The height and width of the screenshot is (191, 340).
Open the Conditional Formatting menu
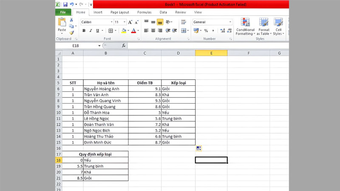click(x=245, y=27)
